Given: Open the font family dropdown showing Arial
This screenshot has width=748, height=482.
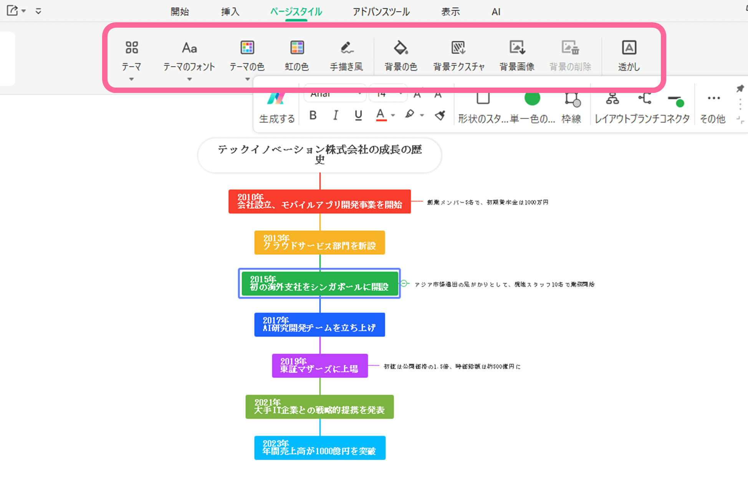Looking at the screenshot, I should pos(334,93).
